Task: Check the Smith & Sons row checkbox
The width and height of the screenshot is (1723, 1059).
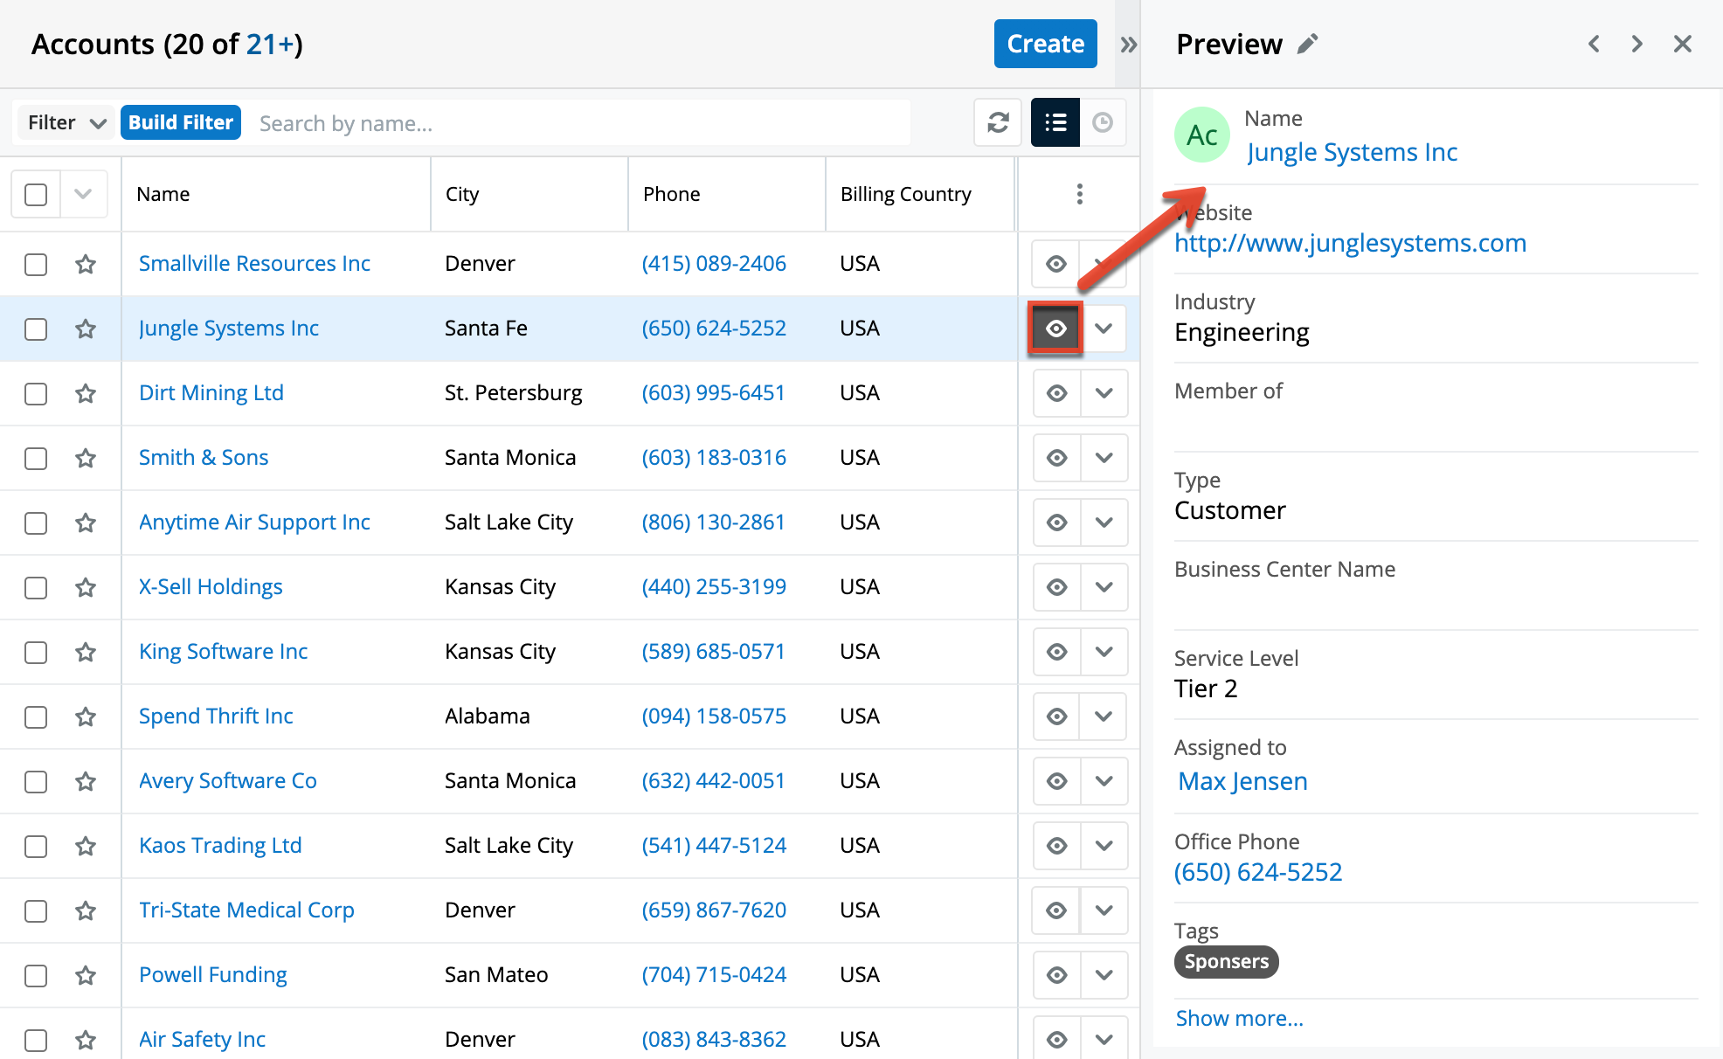Action: point(36,458)
